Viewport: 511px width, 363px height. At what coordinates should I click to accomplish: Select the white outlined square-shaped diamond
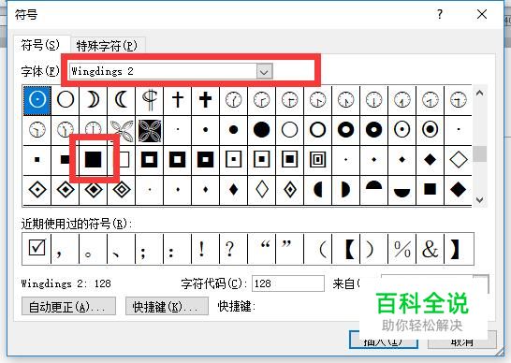point(458,160)
